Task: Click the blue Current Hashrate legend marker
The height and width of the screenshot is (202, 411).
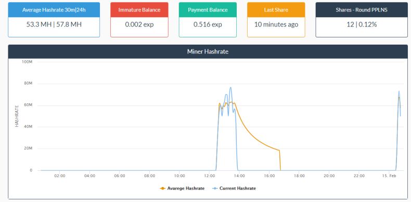Action: (x=214, y=188)
